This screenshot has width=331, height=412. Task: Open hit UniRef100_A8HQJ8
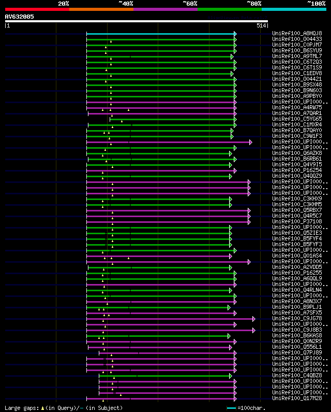(297, 33)
